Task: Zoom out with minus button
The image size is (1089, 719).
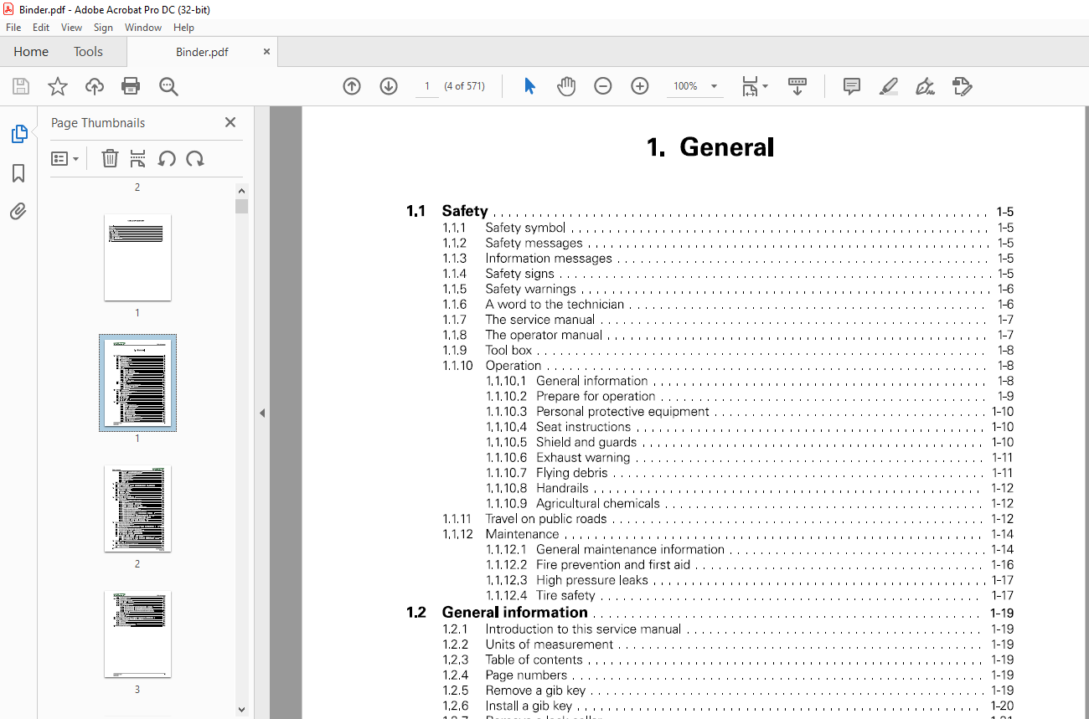Action: [603, 86]
